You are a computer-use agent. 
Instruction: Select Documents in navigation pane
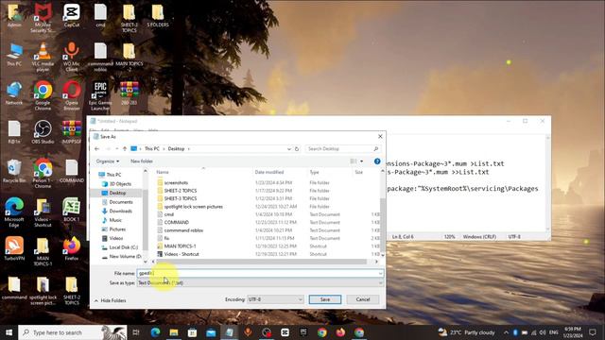coord(121,202)
